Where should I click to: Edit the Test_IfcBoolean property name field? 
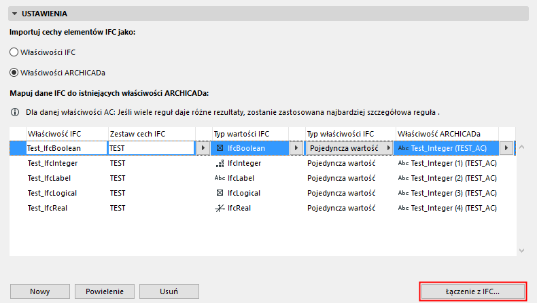pyautogui.click(x=67, y=148)
